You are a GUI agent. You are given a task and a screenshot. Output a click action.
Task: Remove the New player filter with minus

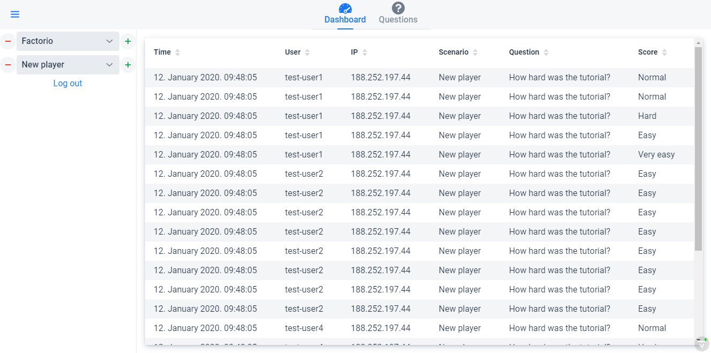tap(7, 65)
